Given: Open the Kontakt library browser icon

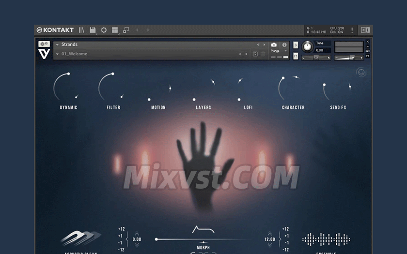Looking at the screenshot, I should pos(81,30).
